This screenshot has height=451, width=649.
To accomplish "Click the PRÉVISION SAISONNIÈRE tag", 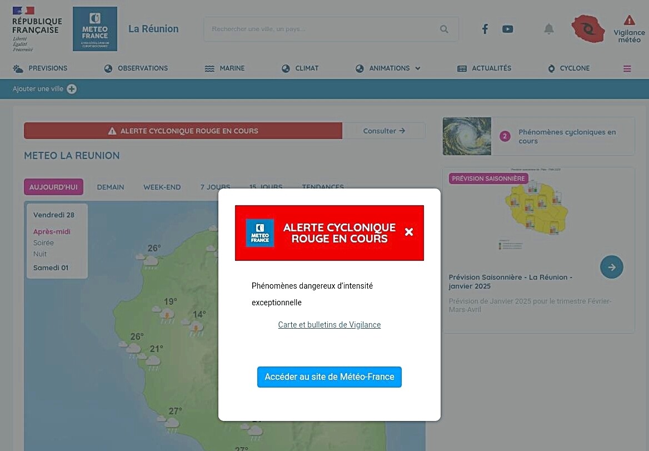I will [488, 179].
